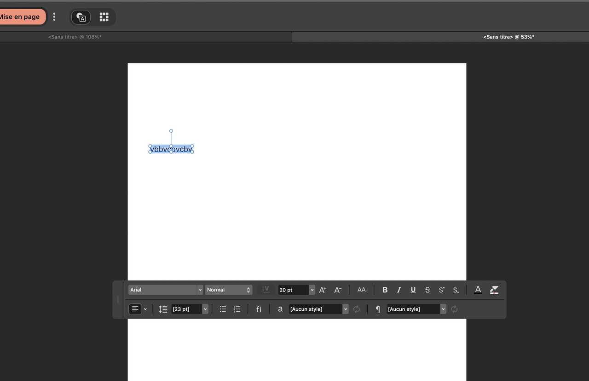The image size is (589, 381).
Task: Click the Mise en page button
Action: tap(22, 17)
